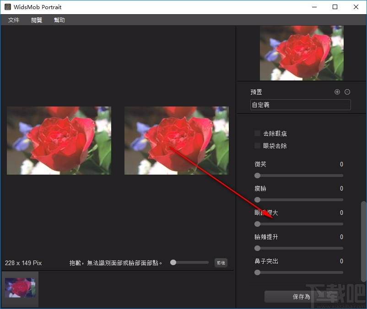Click the 鼻子突出 value 0
The width and height of the screenshot is (367, 309).
pyautogui.click(x=341, y=261)
